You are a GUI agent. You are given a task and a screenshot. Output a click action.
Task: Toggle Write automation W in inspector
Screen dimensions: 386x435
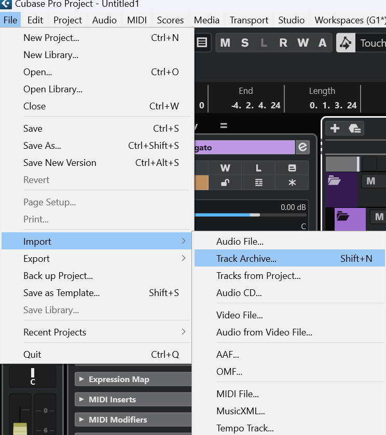(225, 168)
